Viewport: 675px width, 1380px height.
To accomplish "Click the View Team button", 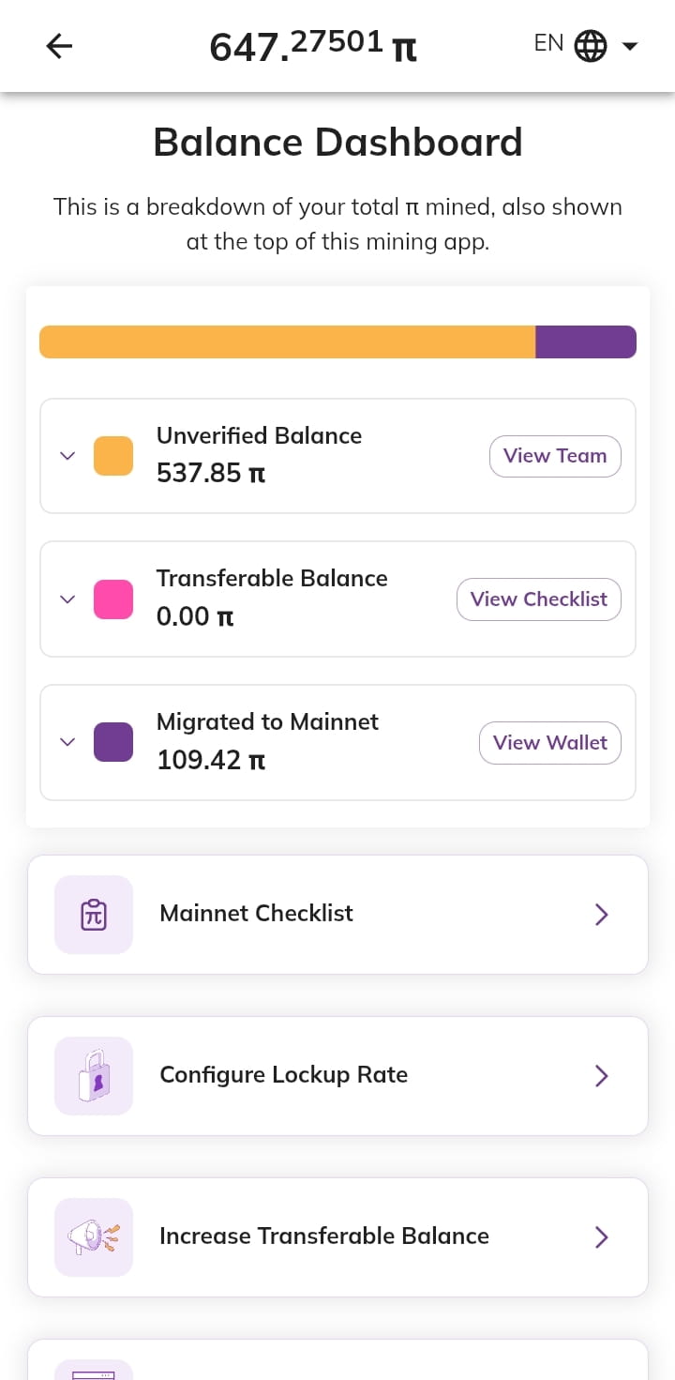I will 555,456.
